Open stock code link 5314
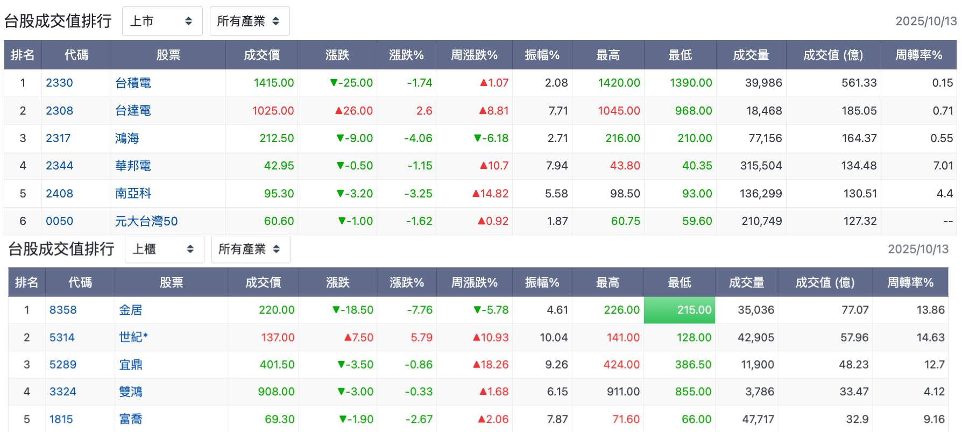This screenshot has width=962, height=432. tap(62, 337)
